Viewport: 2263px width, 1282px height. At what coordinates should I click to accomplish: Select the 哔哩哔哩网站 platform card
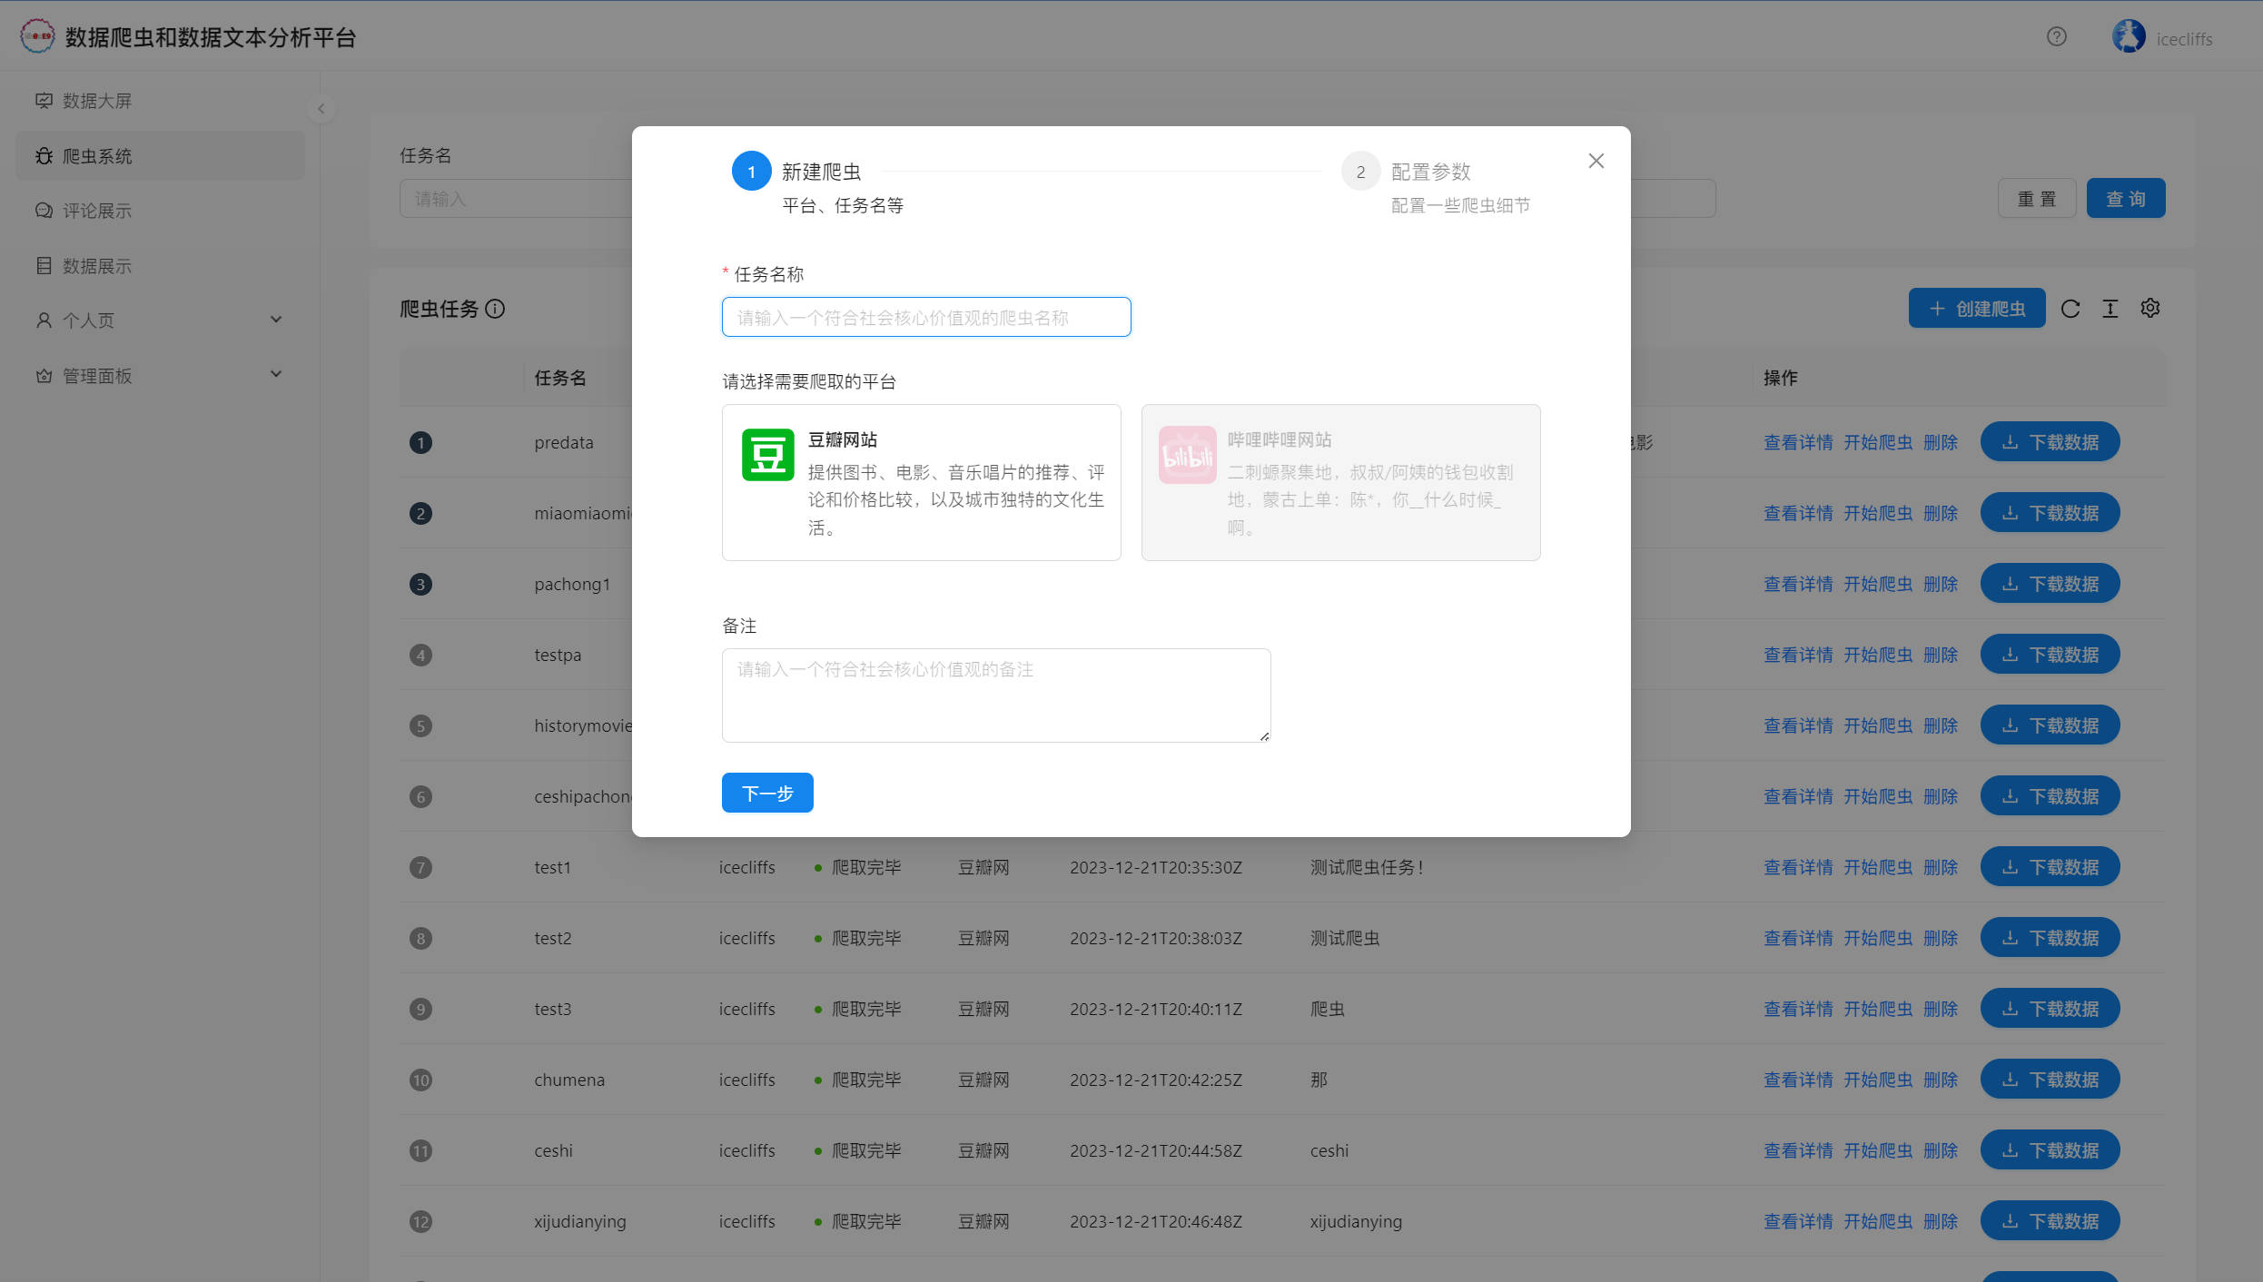coord(1340,482)
